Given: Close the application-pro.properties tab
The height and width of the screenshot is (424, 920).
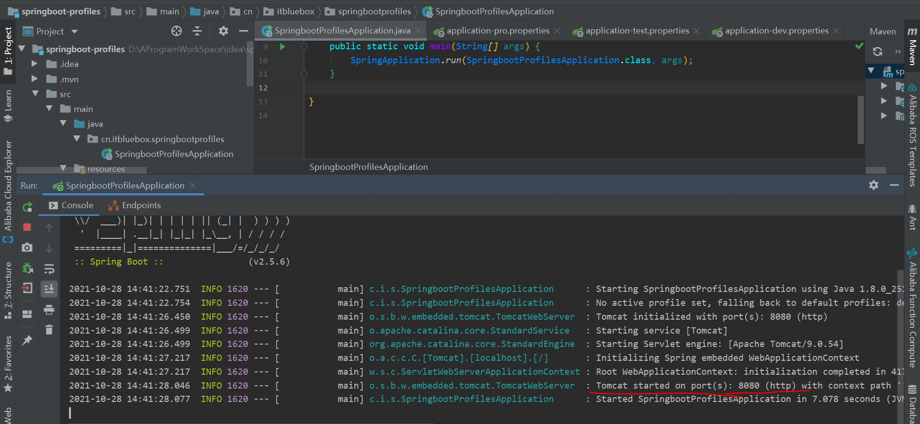Looking at the screenshot, I should (x=557, y=31).
